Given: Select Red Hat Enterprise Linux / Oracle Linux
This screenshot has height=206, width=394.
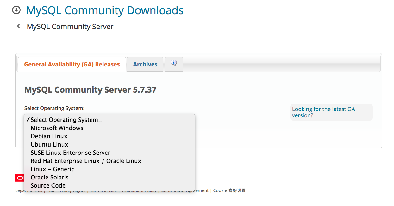Looking at the screenshot, I should pyautogui.click(x=109, y=161).
